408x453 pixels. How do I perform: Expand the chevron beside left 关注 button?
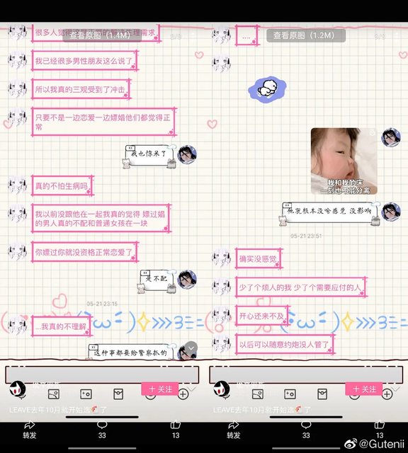(x=192, y=389)
